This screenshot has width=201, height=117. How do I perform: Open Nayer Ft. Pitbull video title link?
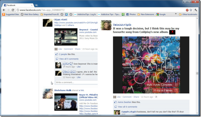[88, 96]
